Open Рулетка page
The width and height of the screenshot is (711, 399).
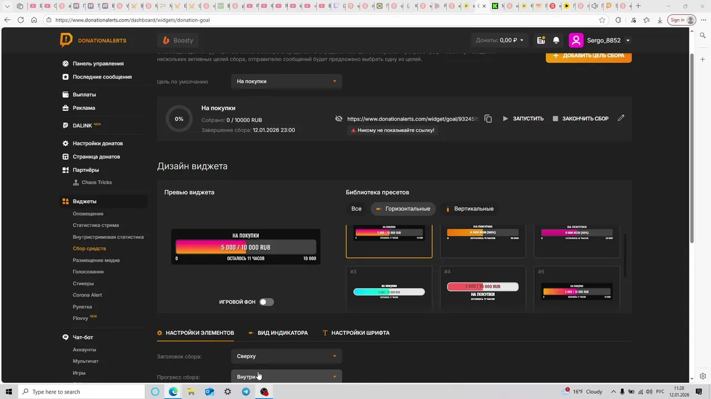click(x=82, y=307)
